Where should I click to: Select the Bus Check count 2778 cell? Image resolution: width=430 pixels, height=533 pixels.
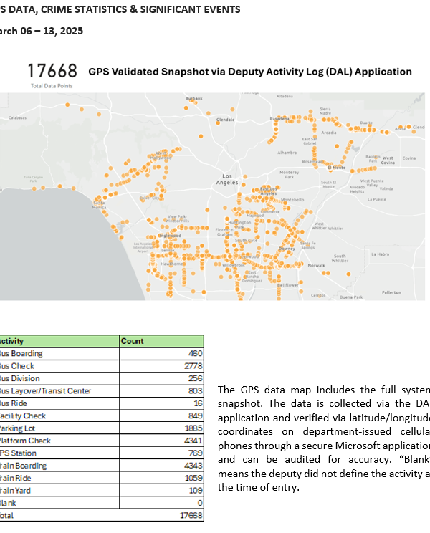(162, 366)
